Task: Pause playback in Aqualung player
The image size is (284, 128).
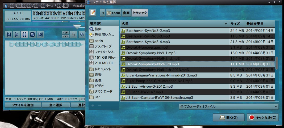Action: pos(24,35)
